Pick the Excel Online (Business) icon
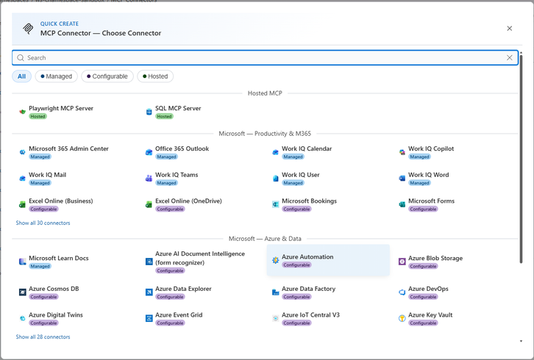The height and width of the screenshot is (360, 534). tap(23, 204)
